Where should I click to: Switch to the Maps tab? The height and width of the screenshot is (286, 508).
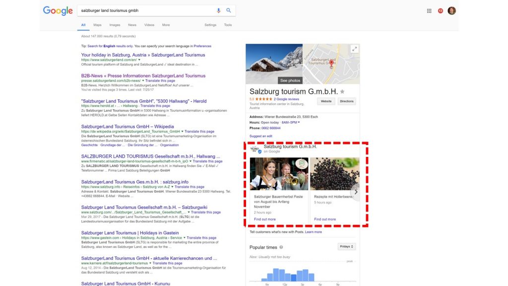click(97, 25)
